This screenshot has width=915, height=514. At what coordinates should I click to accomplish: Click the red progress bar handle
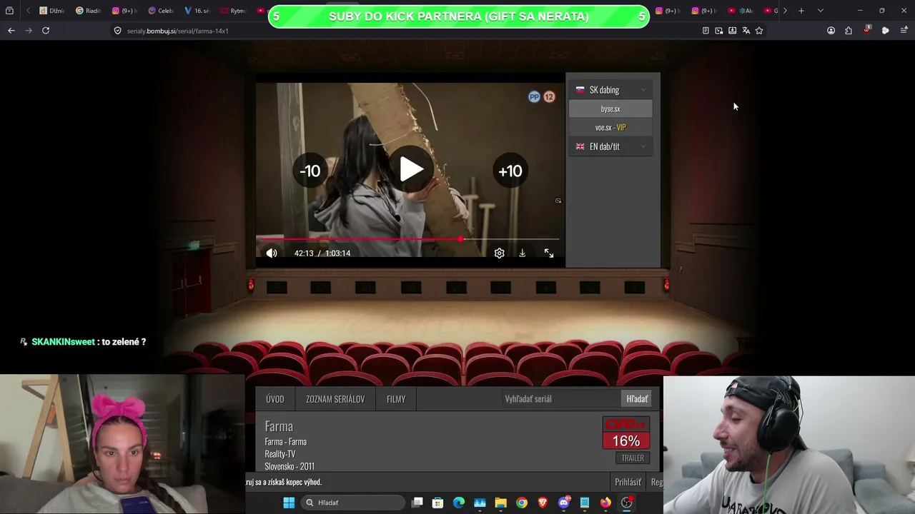461,239
